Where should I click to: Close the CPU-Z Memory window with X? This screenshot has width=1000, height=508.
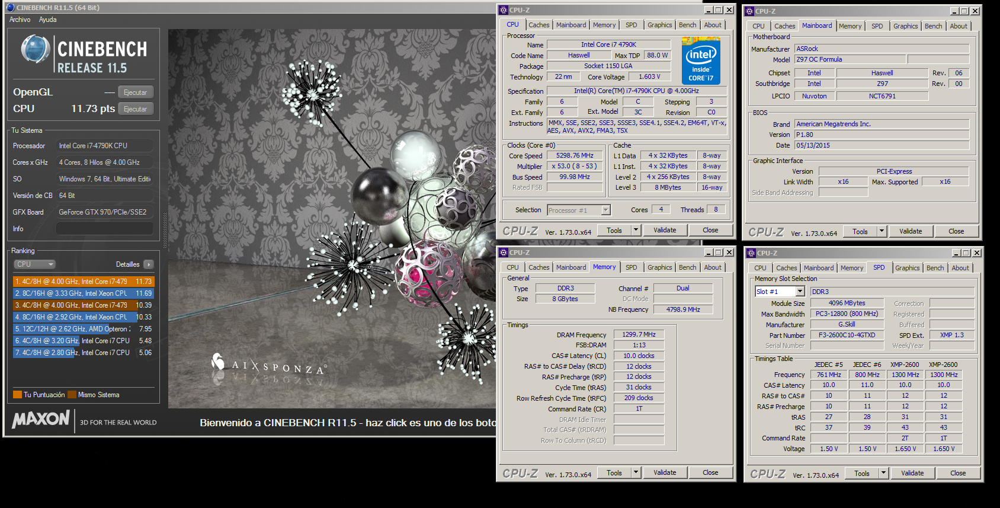click(729, 253)
